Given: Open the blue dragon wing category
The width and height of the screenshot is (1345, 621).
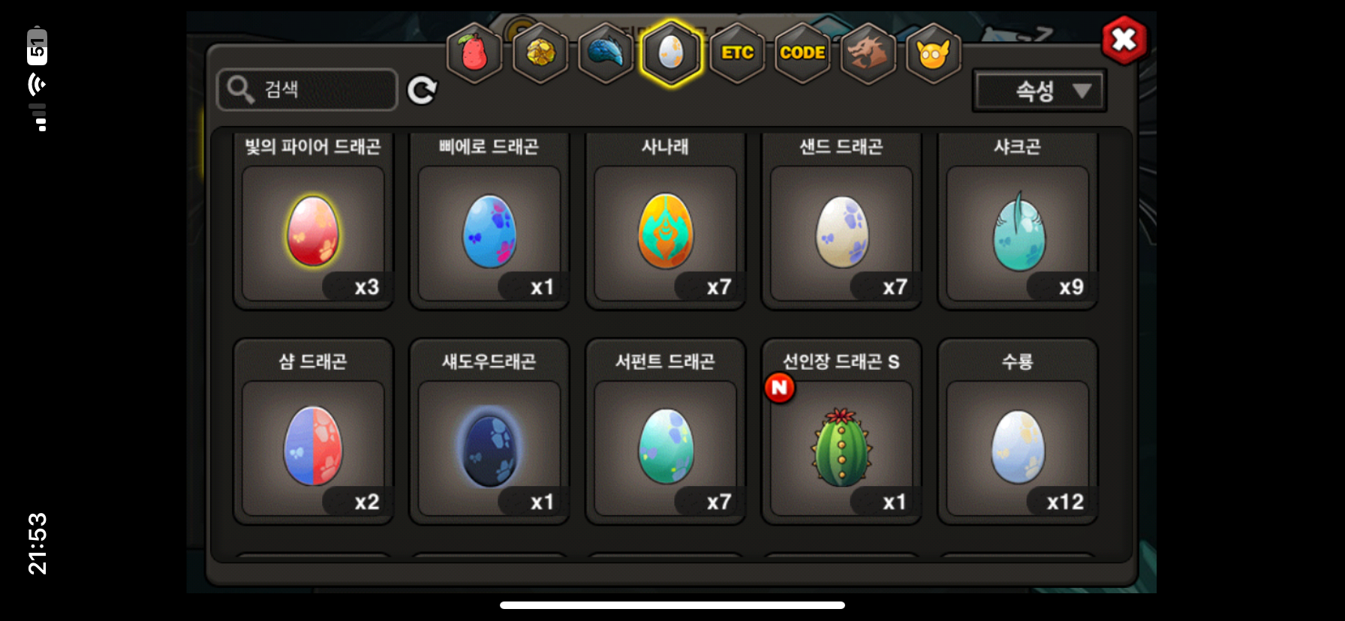Looking at the screenshot, I should pyautogui.click(x=606, y=52).
